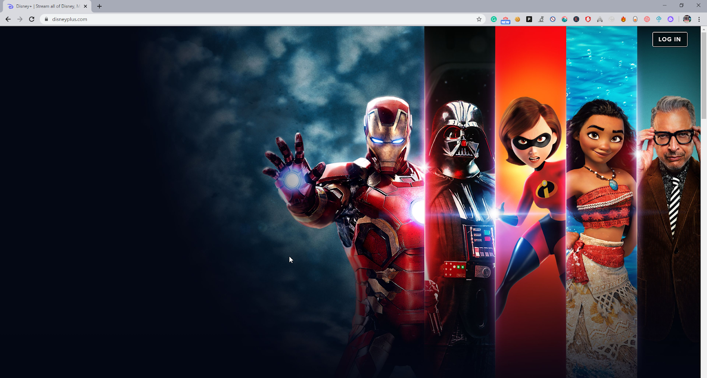
Task: Click the faded gray swirl extension icon
Action: pos(612,19)
